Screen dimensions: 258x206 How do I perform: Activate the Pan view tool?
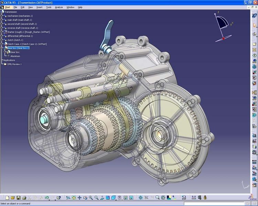tap(79, 198)
